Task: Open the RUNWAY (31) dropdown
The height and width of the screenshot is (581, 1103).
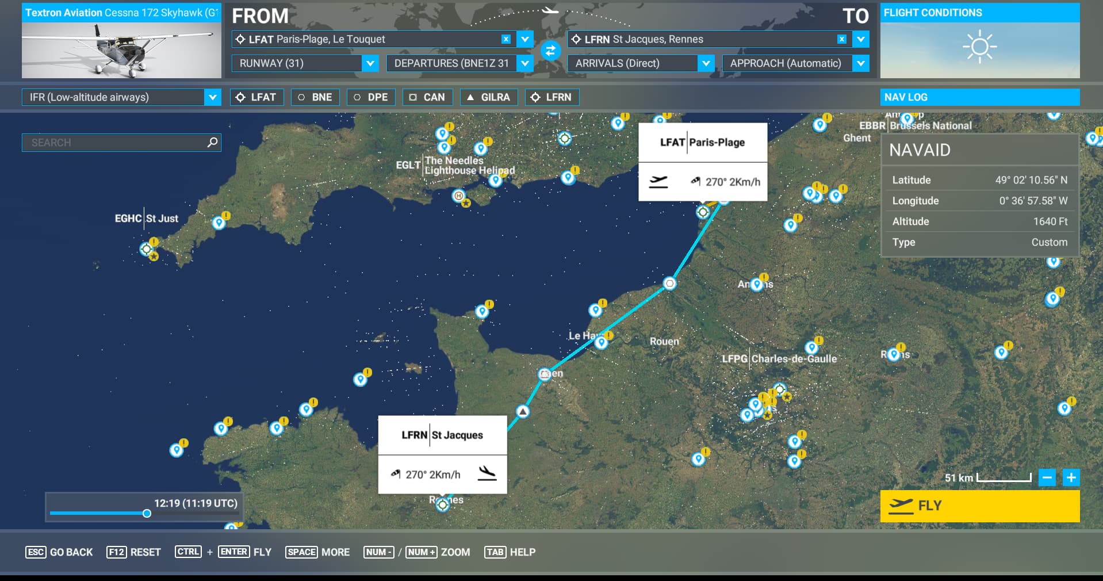Action: click(370, 63)
